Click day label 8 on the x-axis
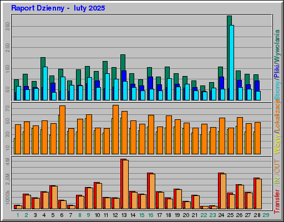Screen dimensions: 284x222 (x=80, y=215)
